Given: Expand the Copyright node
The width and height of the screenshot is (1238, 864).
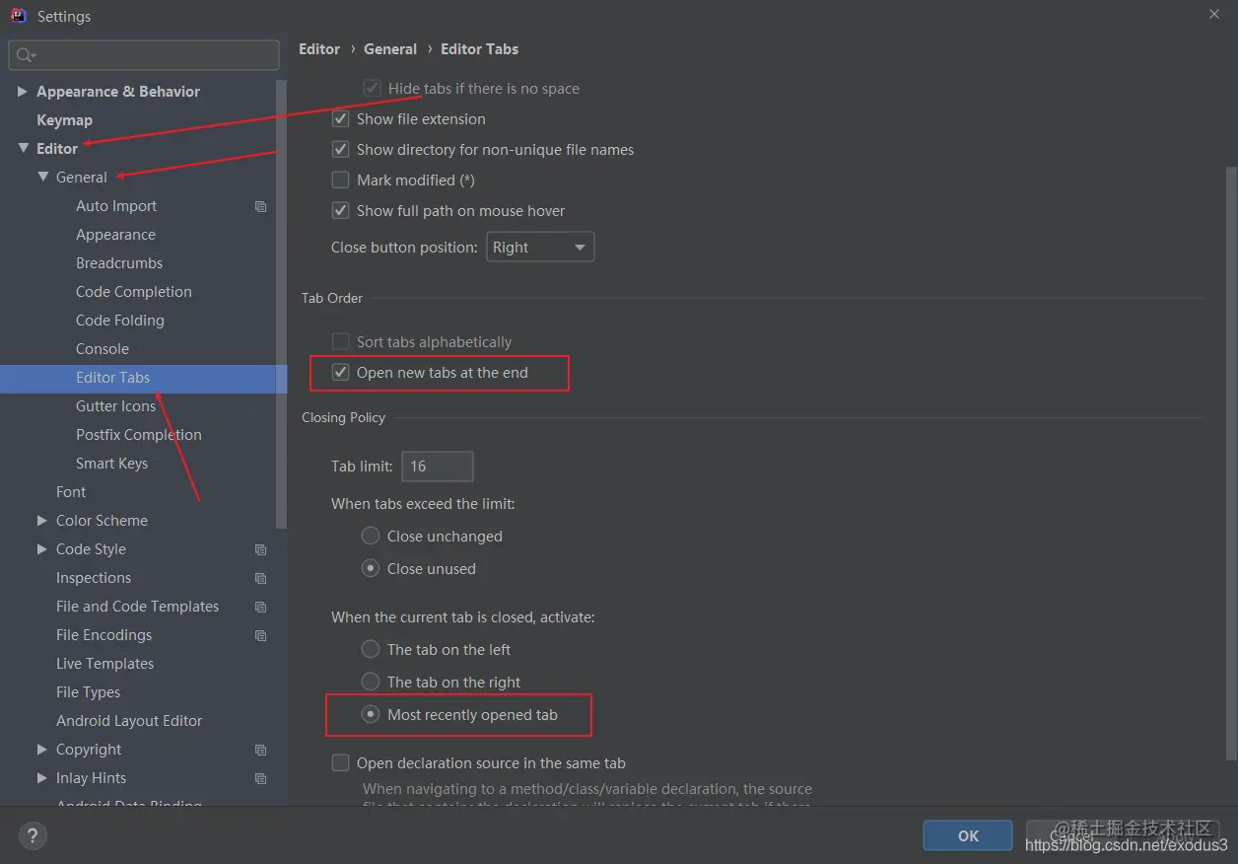Looking at the screenshot, I should coord(41,750).
